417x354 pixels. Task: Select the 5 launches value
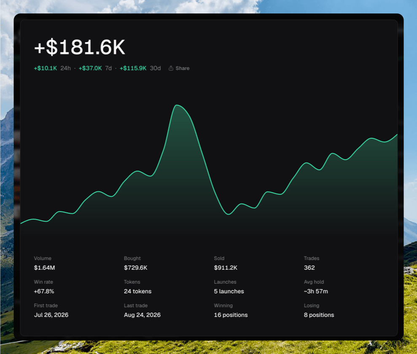(x=229, y=291)
